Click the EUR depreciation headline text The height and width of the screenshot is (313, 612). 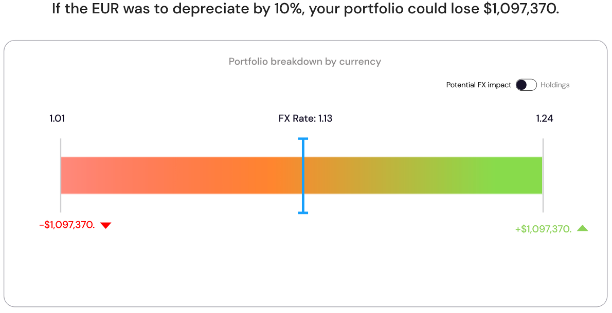(305, 10)
